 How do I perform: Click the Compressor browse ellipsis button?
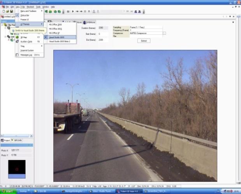coord(164,33)
